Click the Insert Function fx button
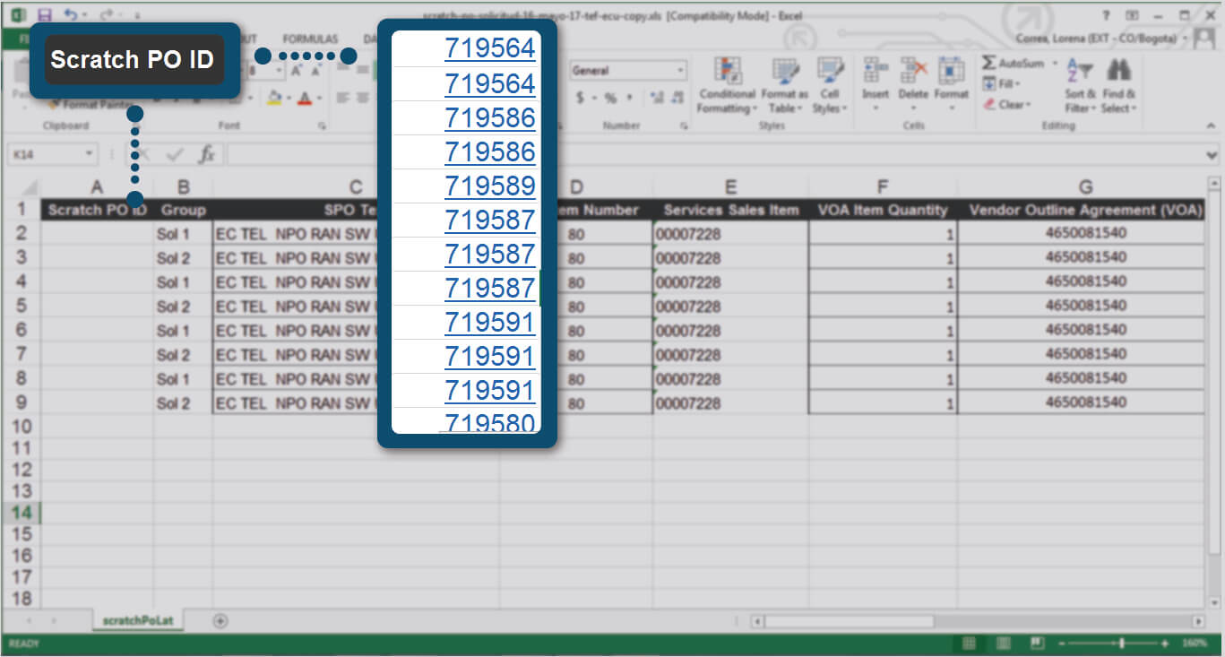 207,154
